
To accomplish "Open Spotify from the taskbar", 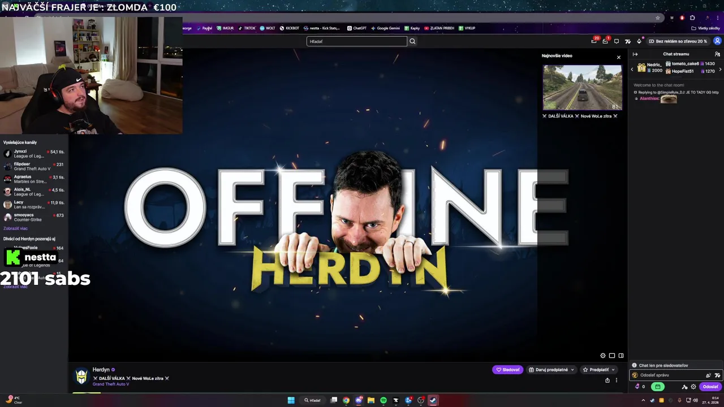I will coord(383,400).
